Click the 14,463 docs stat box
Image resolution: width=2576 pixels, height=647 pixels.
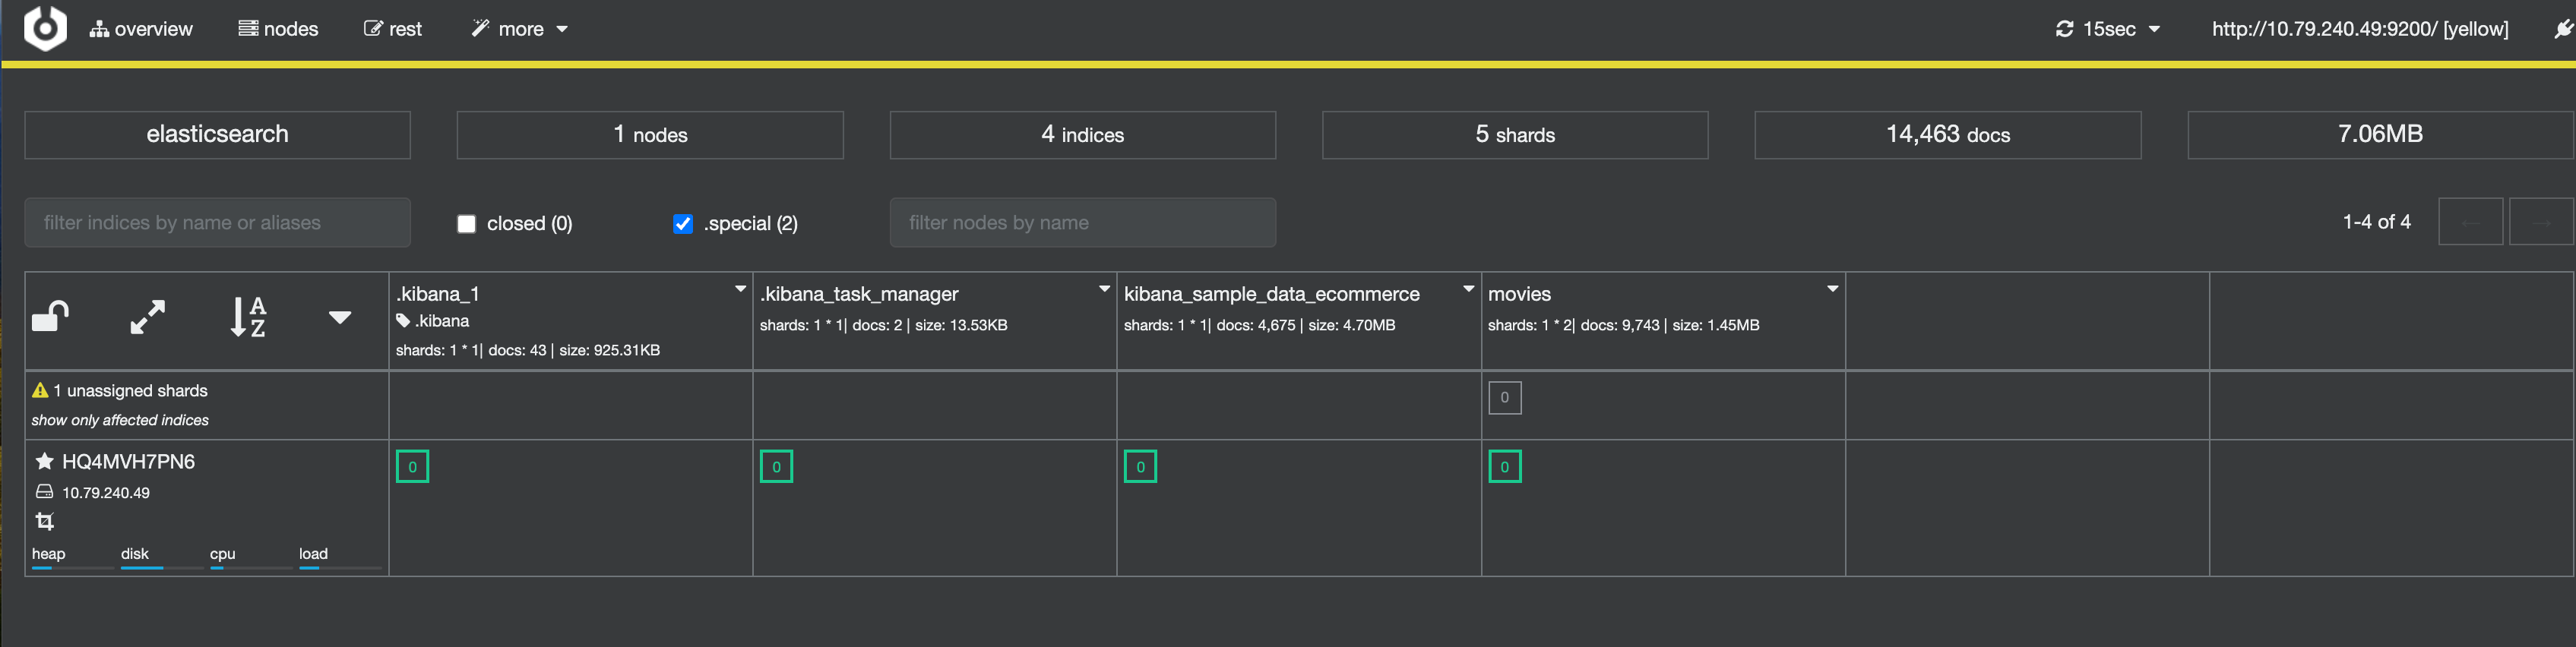(1948, 134)
